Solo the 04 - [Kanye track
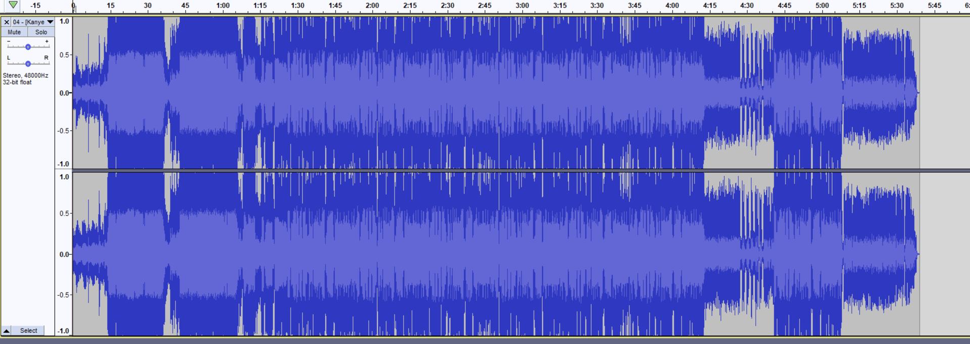This screenshot has width=970, height=344. click(41, 32)
